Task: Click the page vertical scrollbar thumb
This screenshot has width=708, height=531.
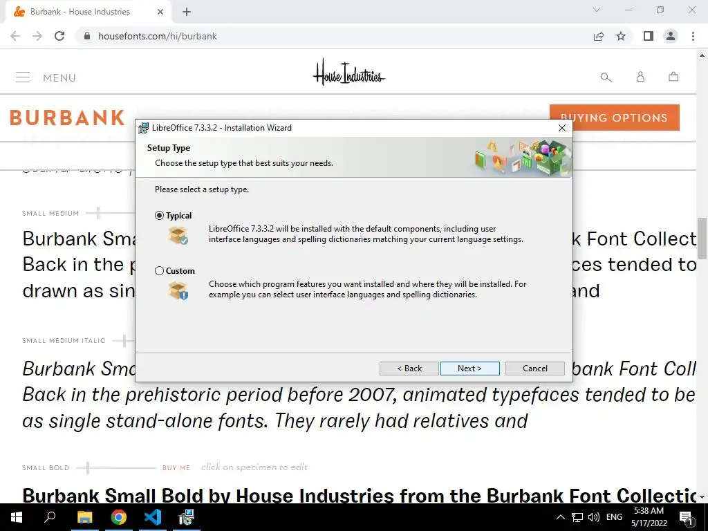Action: 702,238
